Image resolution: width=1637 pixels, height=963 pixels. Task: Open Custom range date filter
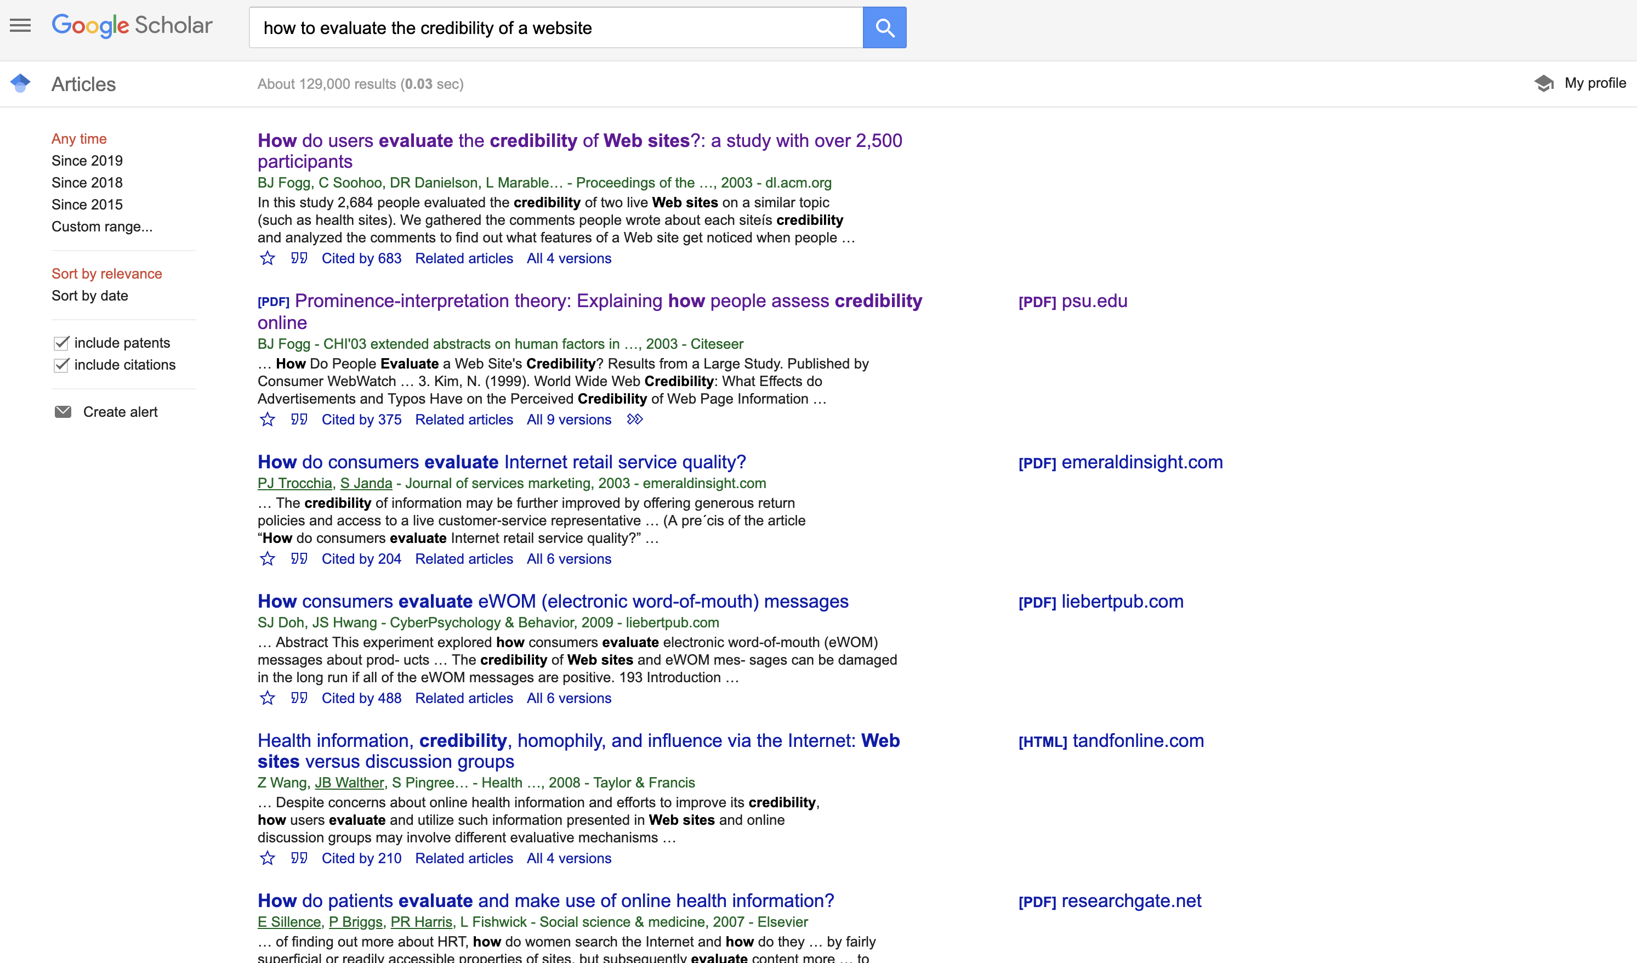[x=102, y=227]
